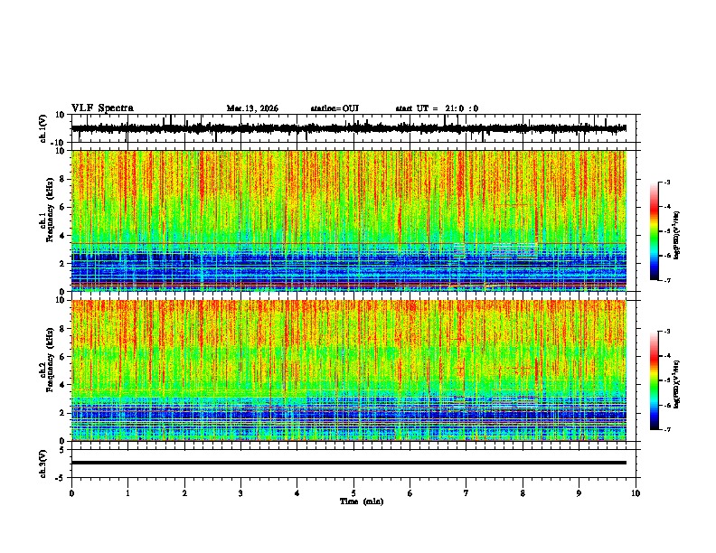The width and height of the screenshot is (716, 553).
Task: Click the ch.3 flat black voltage trace
Action: tap(349, 463)
